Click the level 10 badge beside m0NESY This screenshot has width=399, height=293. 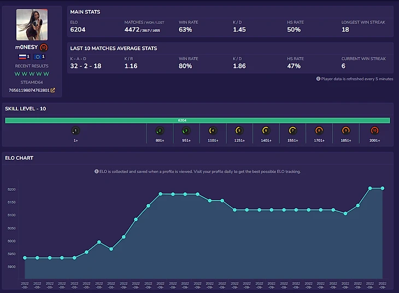[44, 48]
